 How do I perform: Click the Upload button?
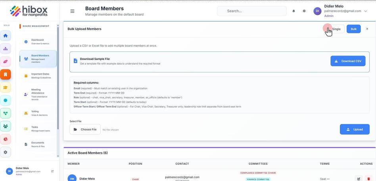(x=355, y=129)
